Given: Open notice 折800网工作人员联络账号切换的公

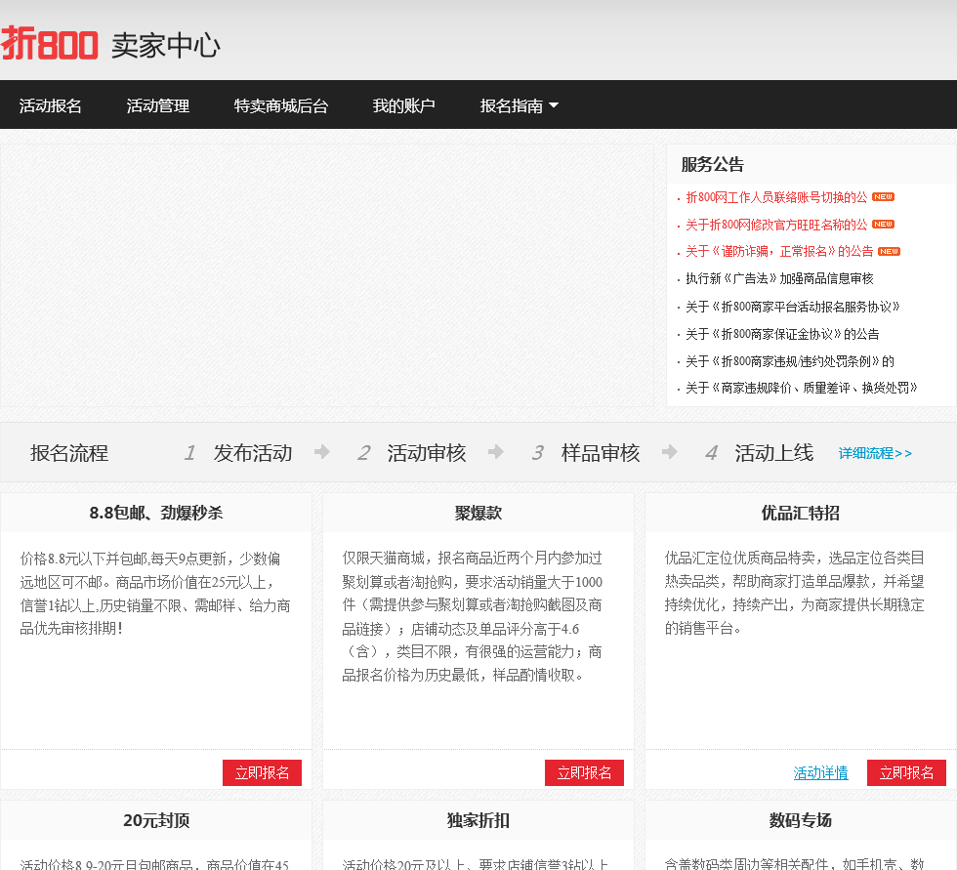Looking at the screenshot, I should (x=775, y=197).
